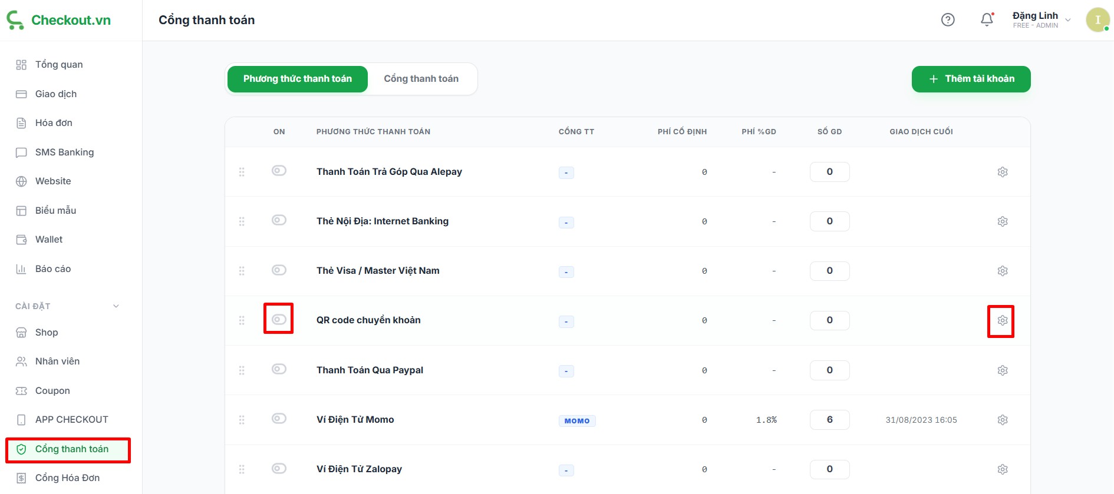Click gear icon for QR code chuyển khoản
The image size is (1114, 494).
tap(1002, 320)
